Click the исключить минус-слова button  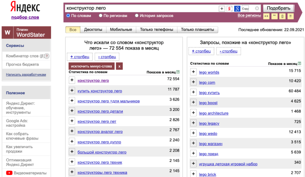tap(91, 67)
